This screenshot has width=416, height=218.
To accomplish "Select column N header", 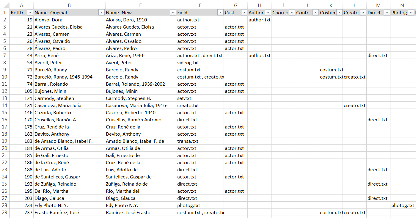I will [x=402, y=5].
